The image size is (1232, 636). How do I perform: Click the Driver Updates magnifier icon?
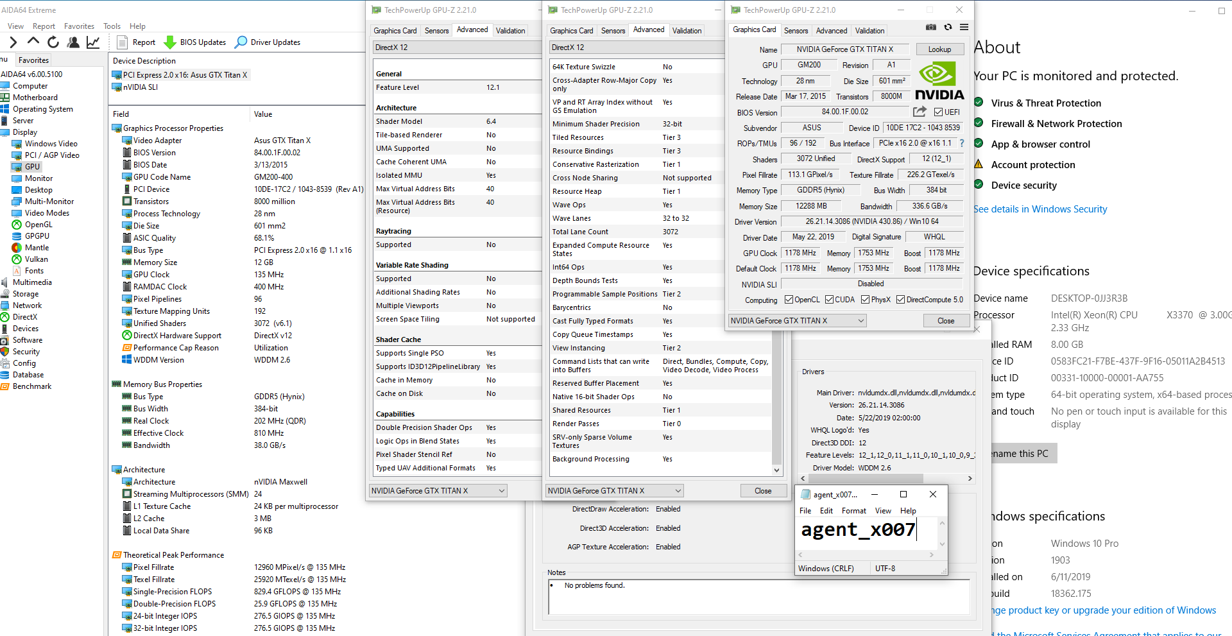(241, 42)
